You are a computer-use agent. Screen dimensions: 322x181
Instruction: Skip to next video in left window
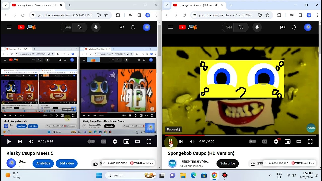20,142
